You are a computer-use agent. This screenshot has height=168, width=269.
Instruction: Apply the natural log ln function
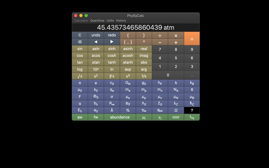click(112, 69)
